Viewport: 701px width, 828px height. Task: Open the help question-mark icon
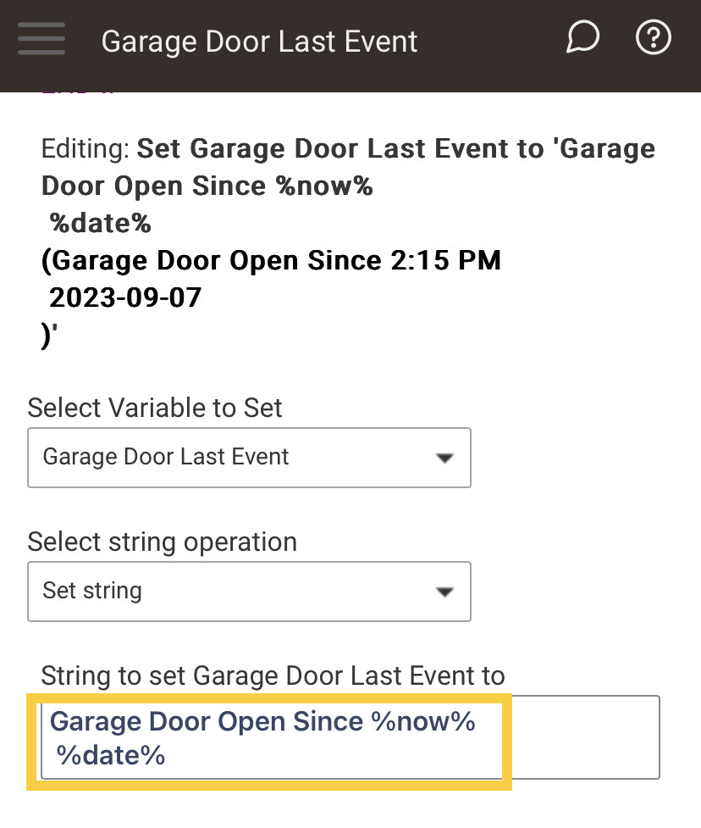pyautogui.click(x=653, y=37)
